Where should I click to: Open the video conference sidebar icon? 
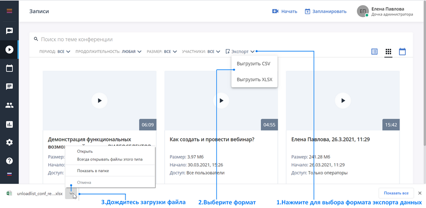9,31
